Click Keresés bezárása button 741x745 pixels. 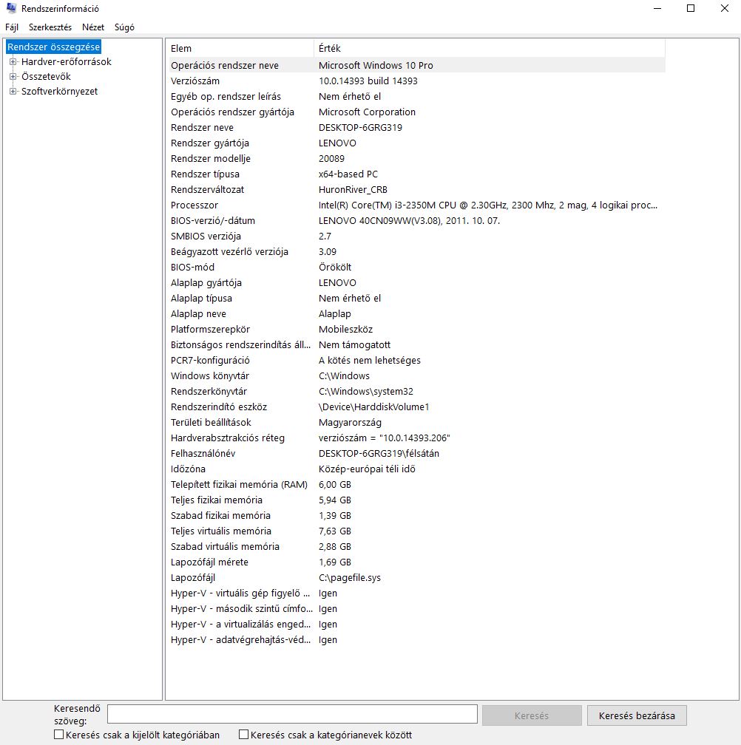637,715
